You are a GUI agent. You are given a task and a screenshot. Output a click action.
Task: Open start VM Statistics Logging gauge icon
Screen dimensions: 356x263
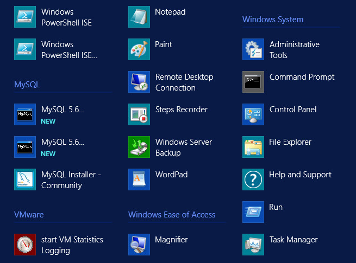(x=25, y=245)
